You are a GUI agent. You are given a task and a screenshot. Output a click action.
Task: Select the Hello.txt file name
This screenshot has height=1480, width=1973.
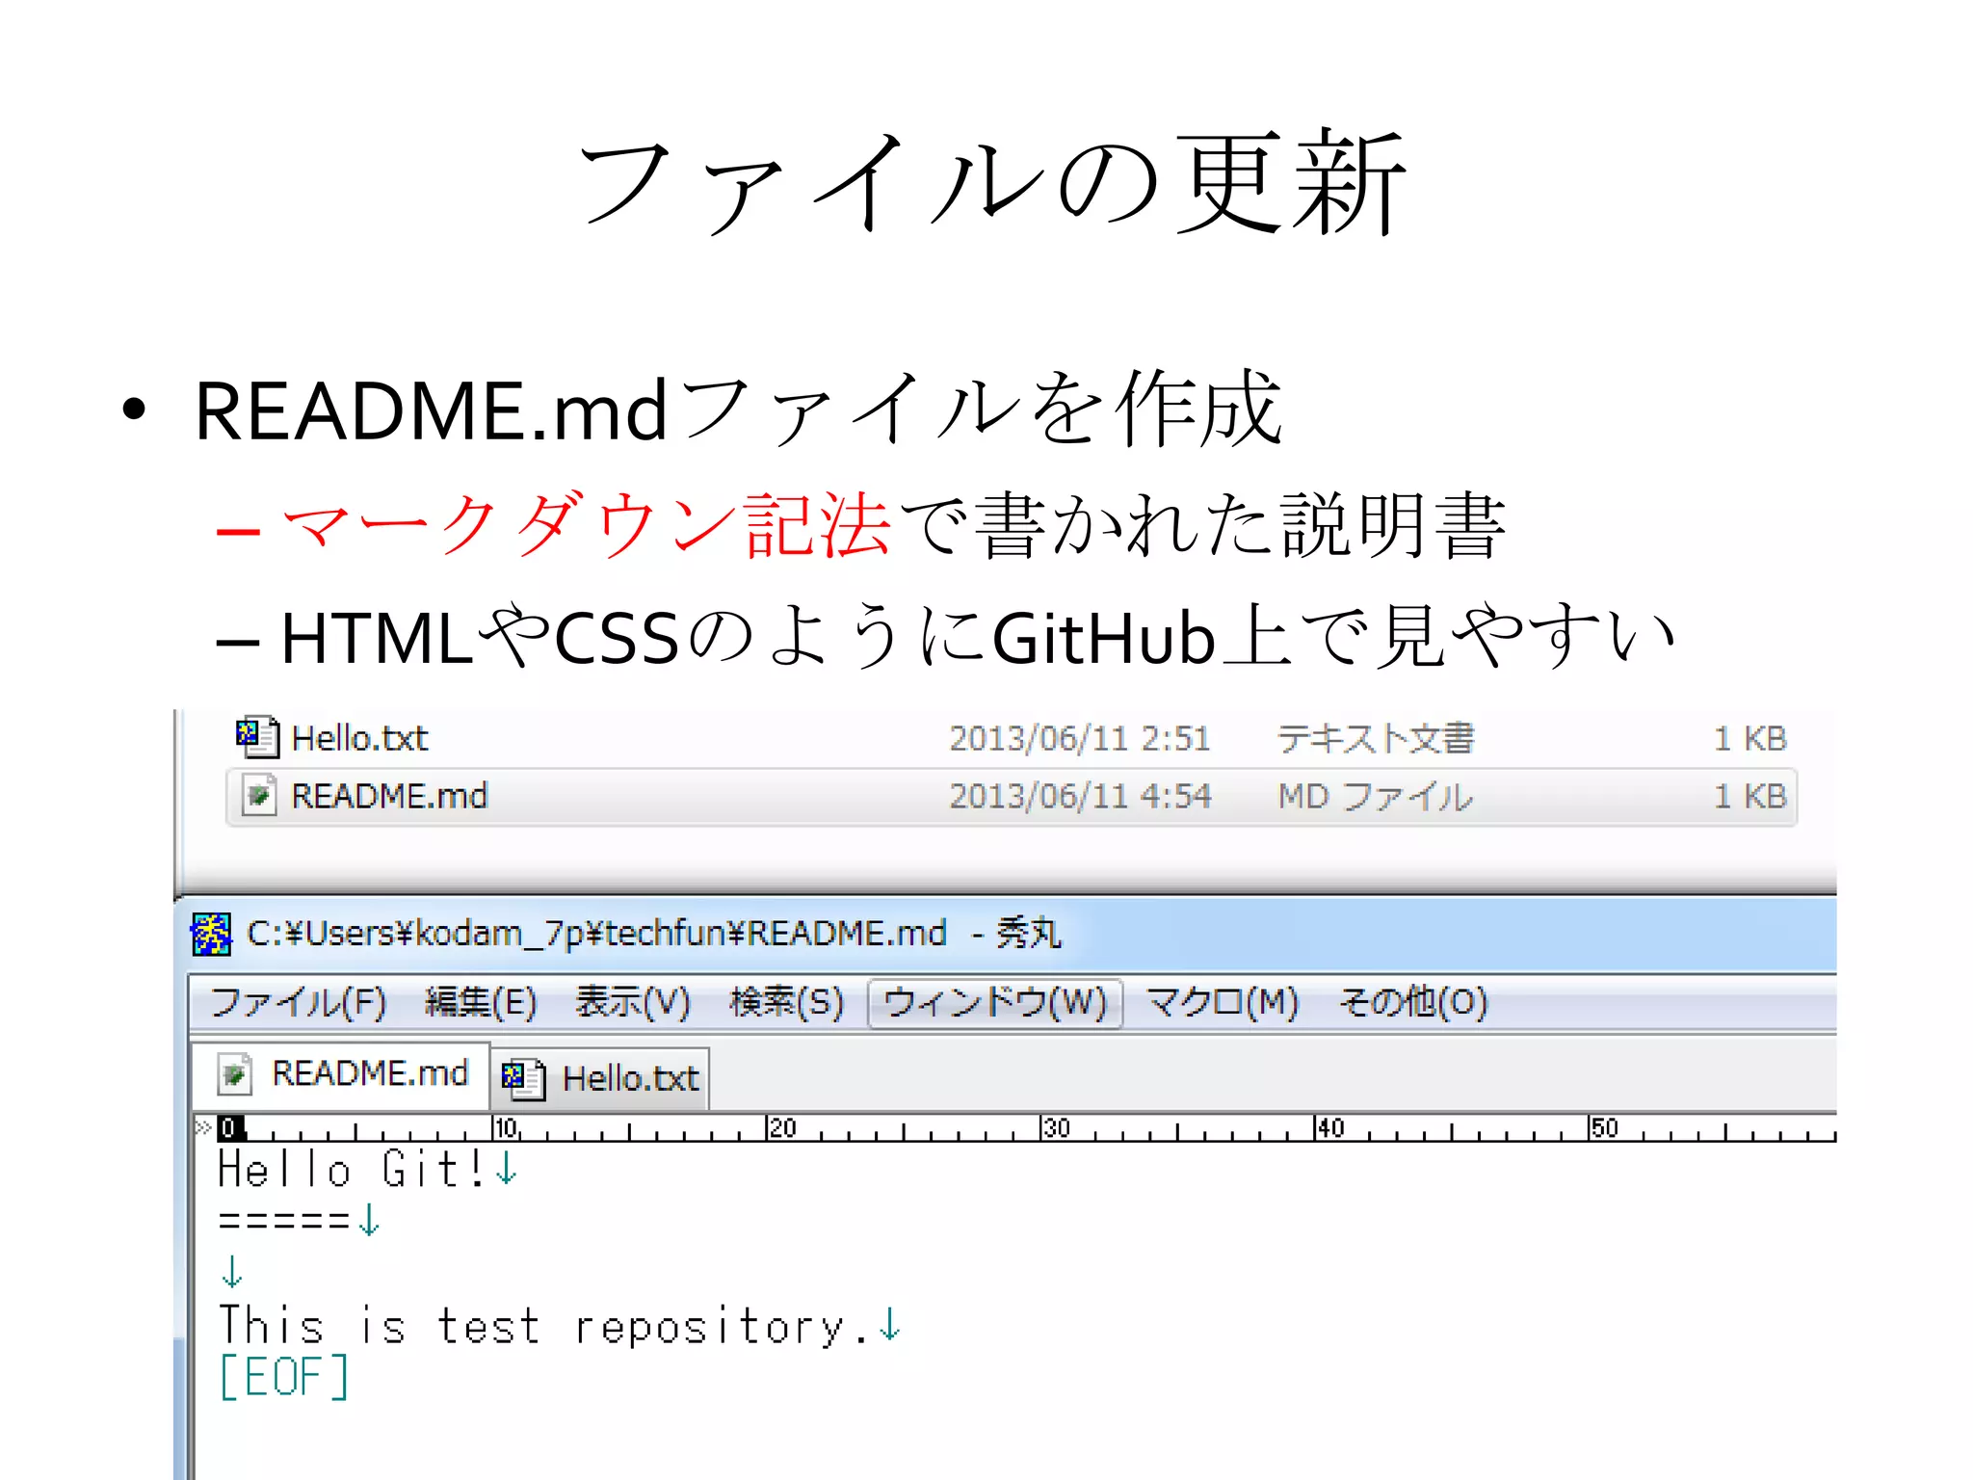click(359, 739)
